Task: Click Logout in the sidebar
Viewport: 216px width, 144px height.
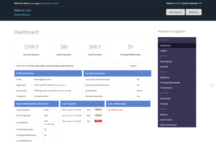Action: (x=163, y=51)
